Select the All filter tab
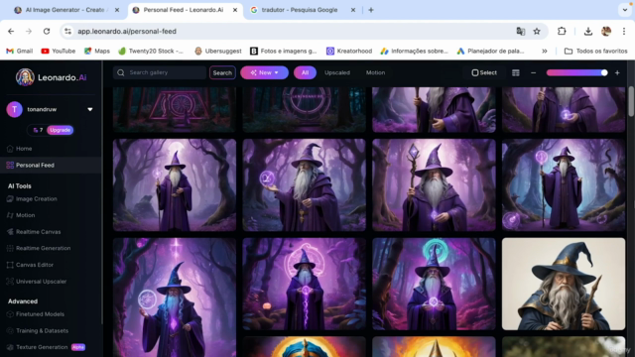The image size is (635, 357). click(305, 72)
